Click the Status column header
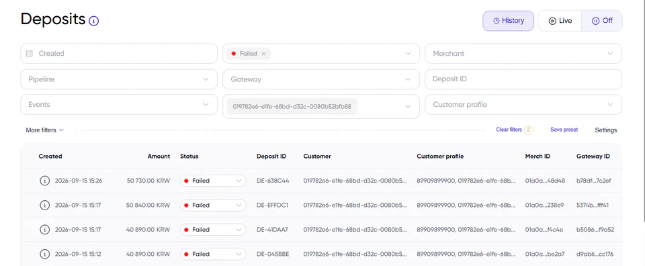The width and height of the screenshot is (645, 266). pyautogui.click(x=189, y=157)
